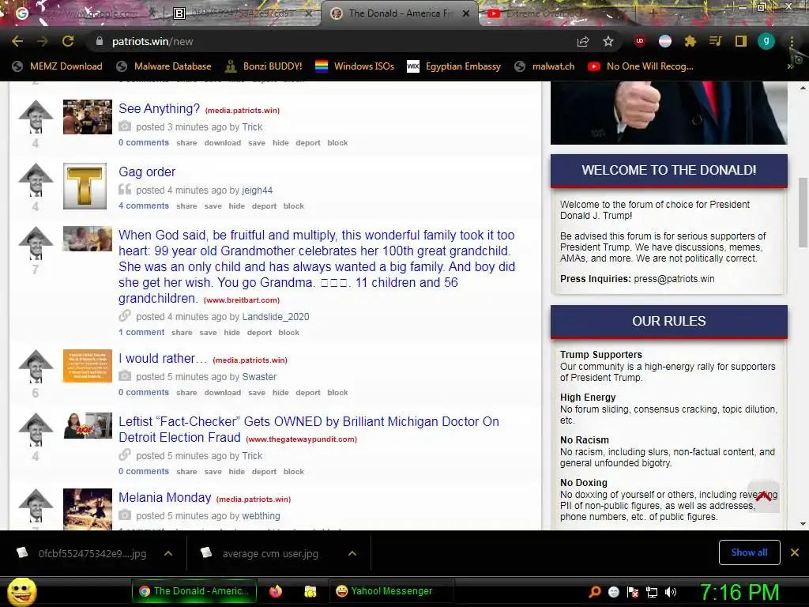Open the volume speaker tray icon
The image size is (809, 607).
pos(671,592)
